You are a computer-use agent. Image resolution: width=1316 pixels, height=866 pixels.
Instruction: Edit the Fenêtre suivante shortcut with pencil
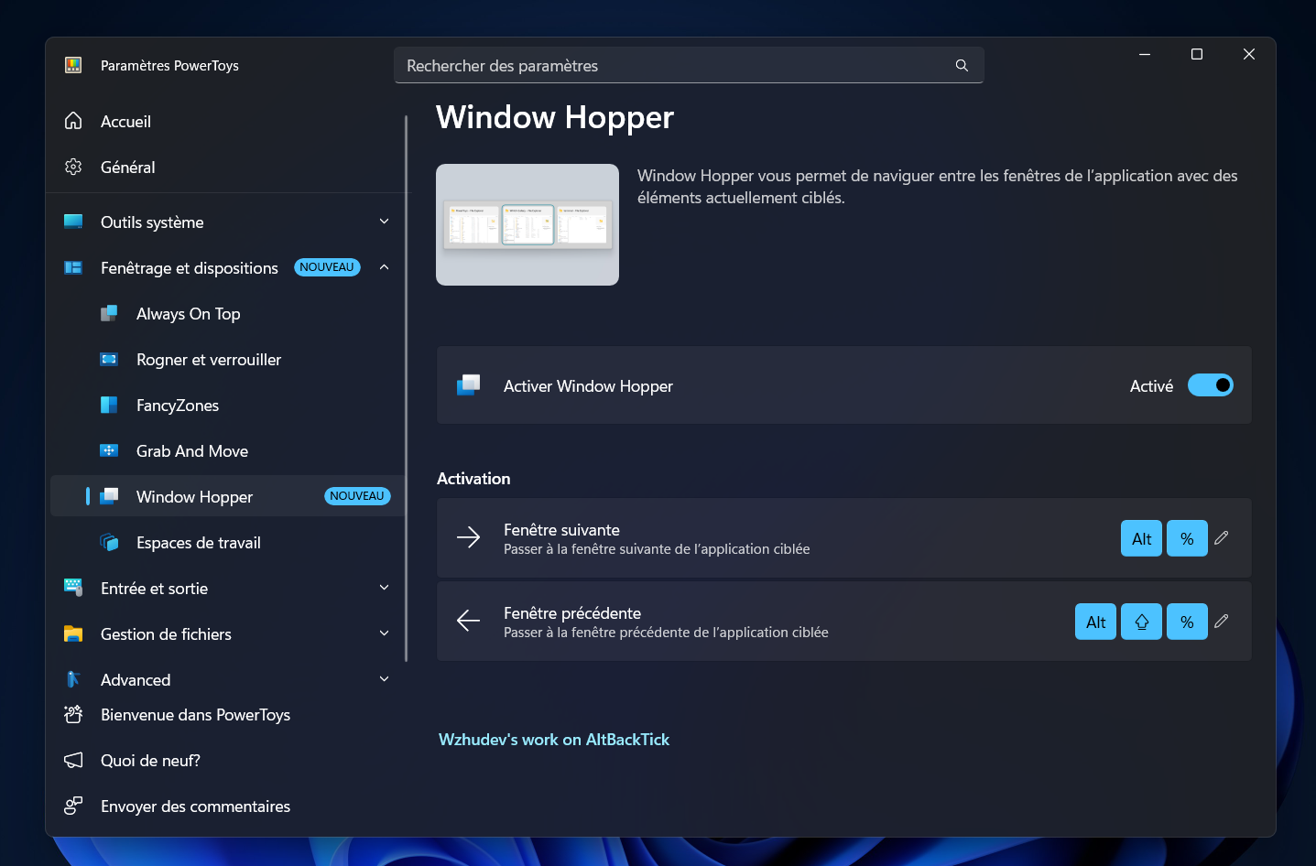coord(1222,538)
